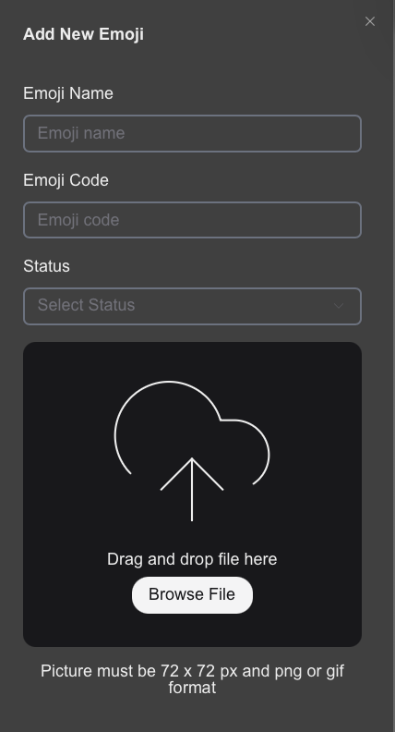Click the word 'format' in the hint

tap(192, 688)
